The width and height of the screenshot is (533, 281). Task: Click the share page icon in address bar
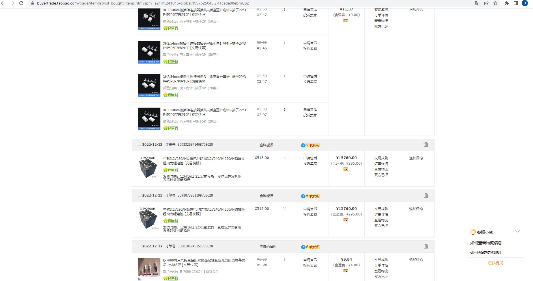(x=486, y=3)
